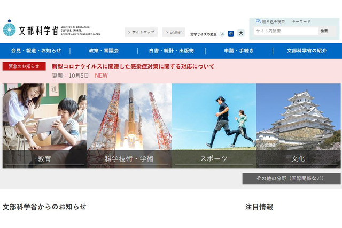Image resolution: width=342 pixels, height=228 pixels.
Task: Focus the サイト内検索 input field
Action: click(286, 31)
